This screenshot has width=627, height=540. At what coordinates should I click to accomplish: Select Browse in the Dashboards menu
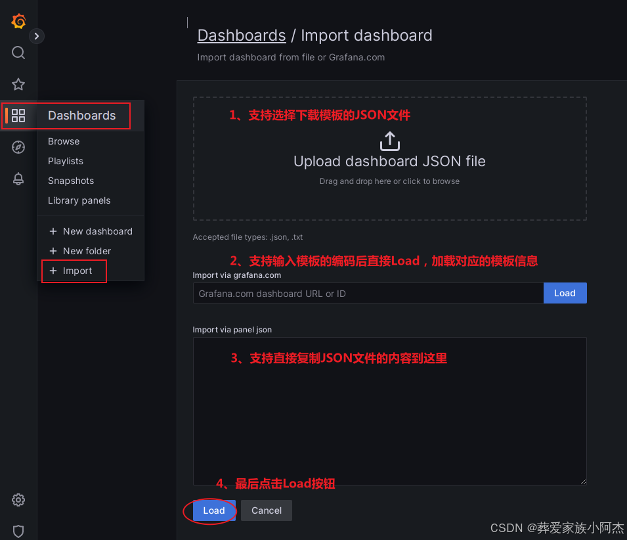(64, 141)
